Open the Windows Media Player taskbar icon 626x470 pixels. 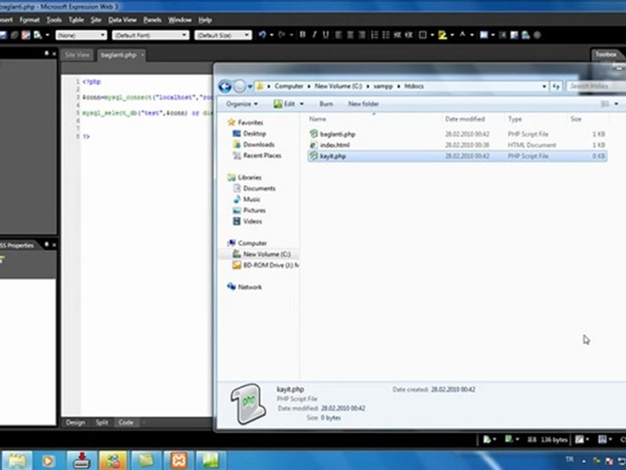click(x=47, y=461)
